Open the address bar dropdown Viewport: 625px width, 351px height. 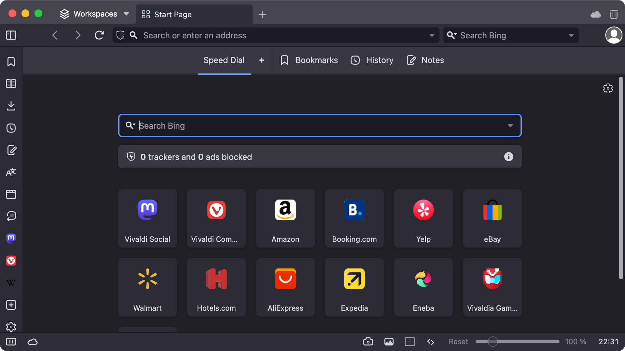point(432,35)
